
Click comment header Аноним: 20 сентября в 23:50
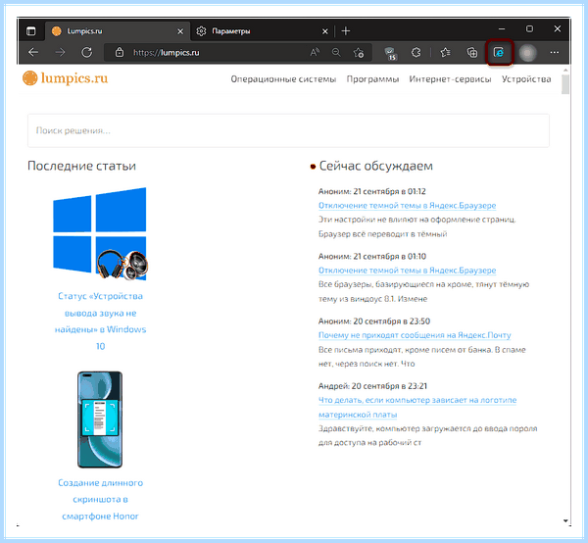pos(374,321)
